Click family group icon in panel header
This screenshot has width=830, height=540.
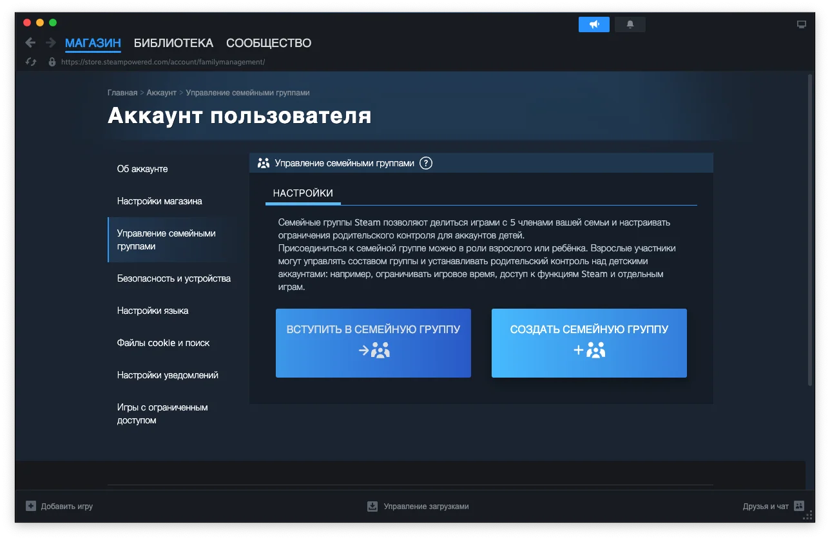click(263, 163)
